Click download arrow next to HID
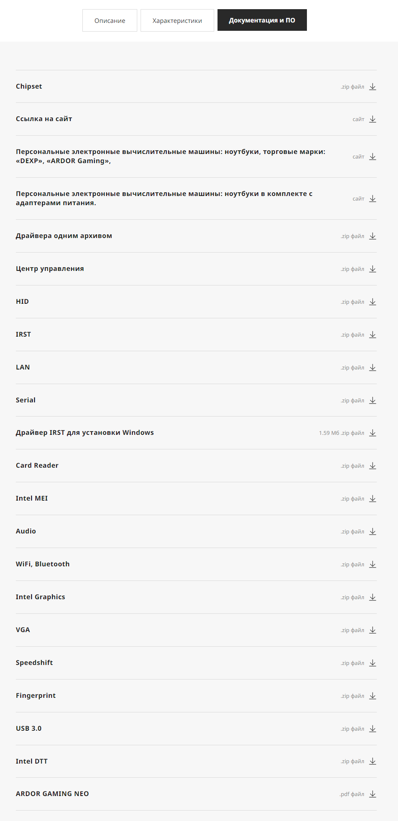Viewport: 398px width, 821px height. click(x=373, y=302)
